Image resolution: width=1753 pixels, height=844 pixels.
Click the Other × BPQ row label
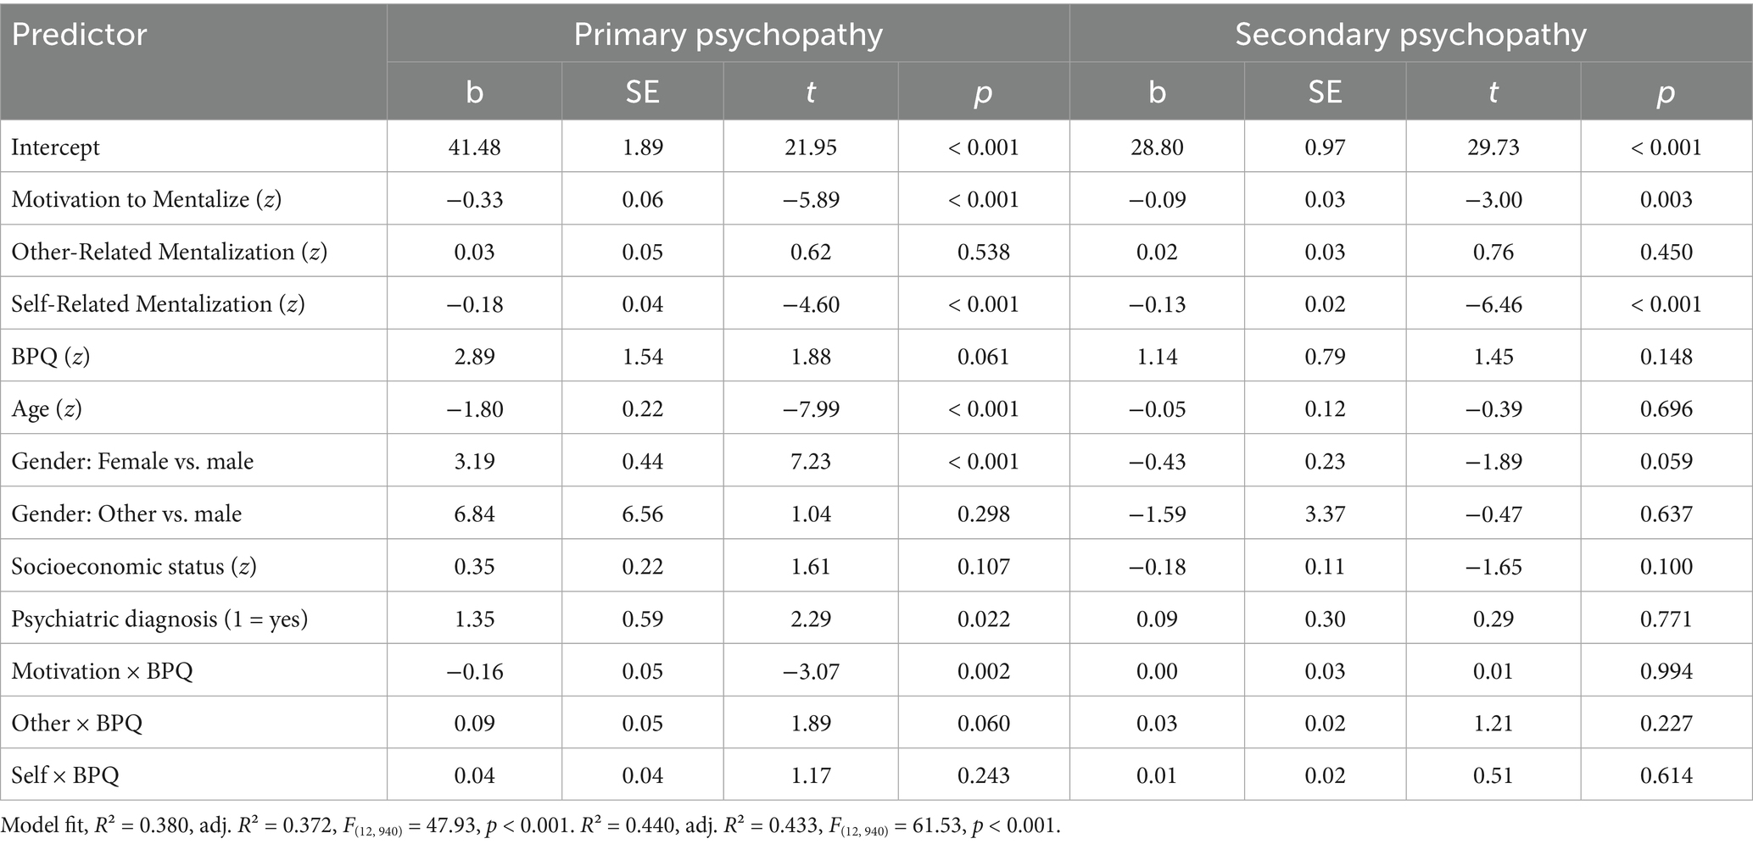76,724
